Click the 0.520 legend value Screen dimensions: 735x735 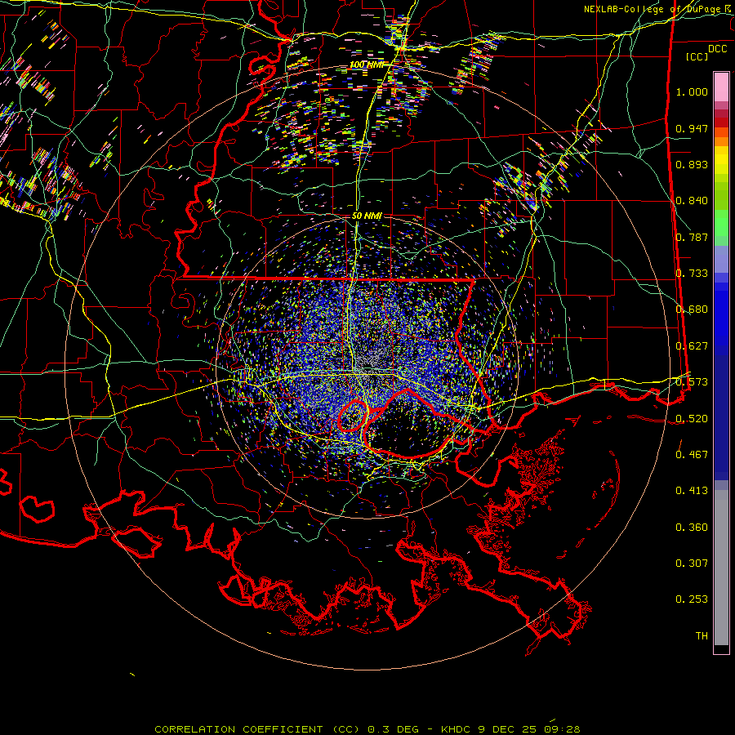[x=692, y=418]
